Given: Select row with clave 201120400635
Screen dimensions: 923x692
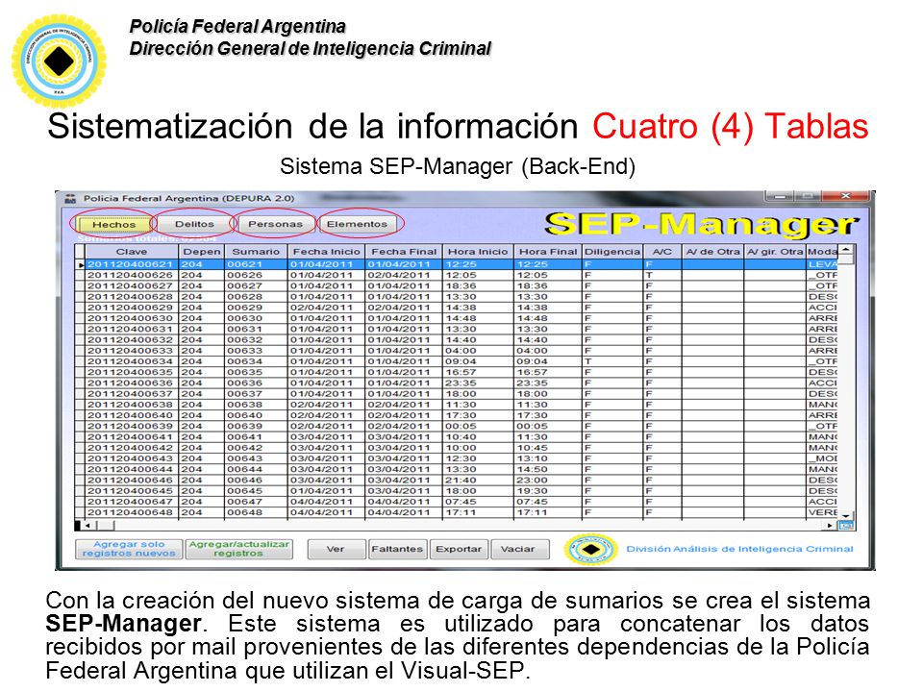Looking at the screenshot, I should point(457,372).
